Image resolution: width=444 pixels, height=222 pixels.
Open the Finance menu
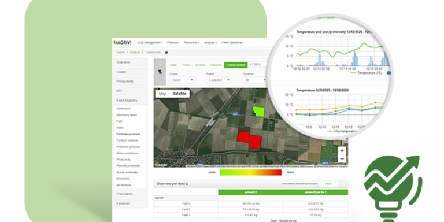pyautogui.click(x=173, y=42)
